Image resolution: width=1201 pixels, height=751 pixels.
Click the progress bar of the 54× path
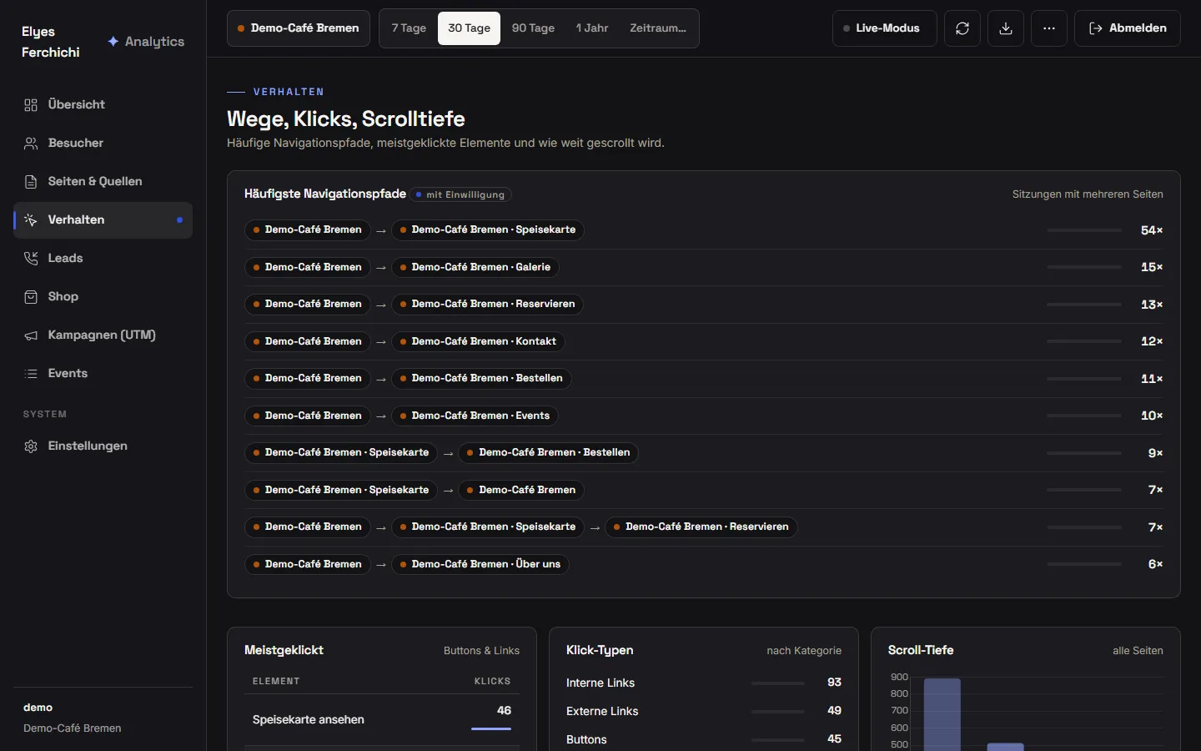1084,230
